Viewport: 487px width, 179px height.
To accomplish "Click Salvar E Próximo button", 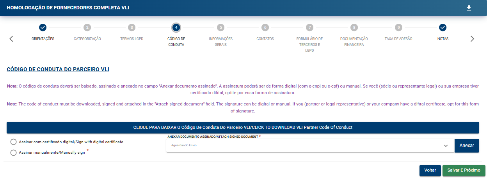I will [464, 170].
